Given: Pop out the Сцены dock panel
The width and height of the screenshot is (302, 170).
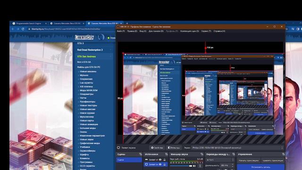Looking at the screenshot, I should 141,154.
